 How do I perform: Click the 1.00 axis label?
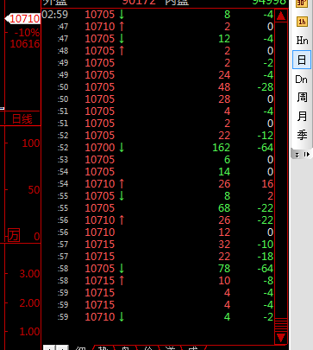tap(29, 332)
